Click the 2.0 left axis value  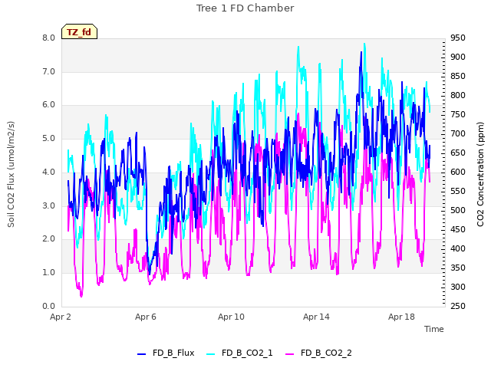click(49, 238)
